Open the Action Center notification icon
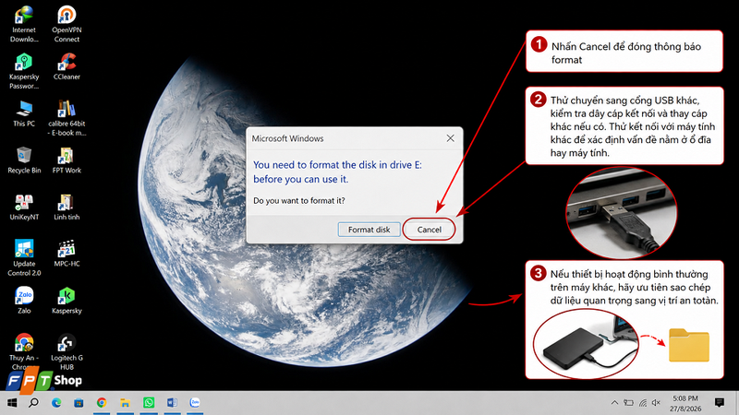 point(720,403)
